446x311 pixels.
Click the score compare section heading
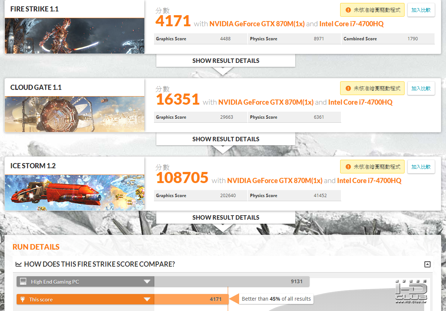[100, 264]
